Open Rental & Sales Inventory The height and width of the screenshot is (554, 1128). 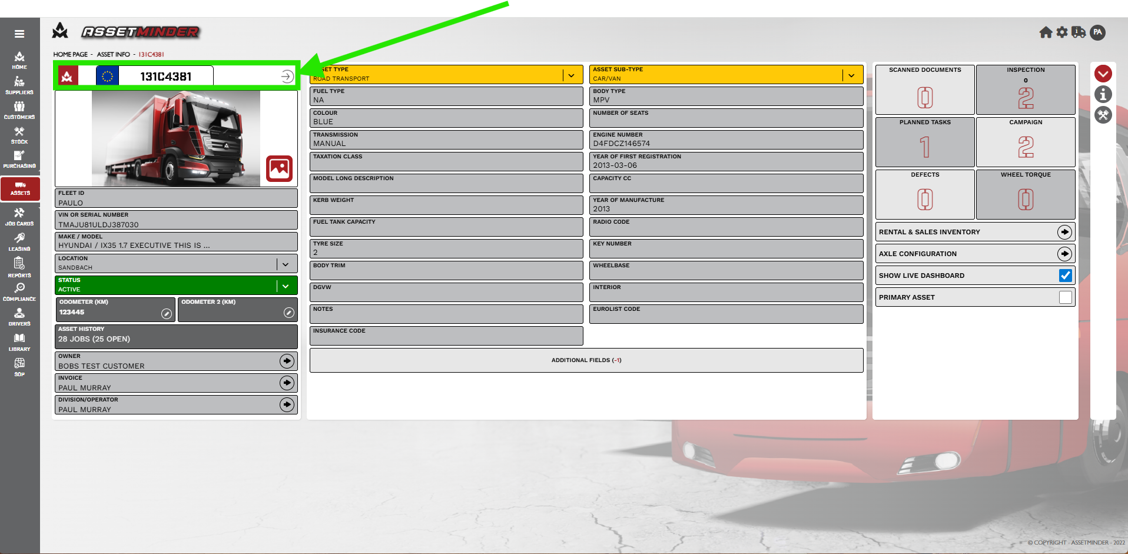coord(1064,232)
